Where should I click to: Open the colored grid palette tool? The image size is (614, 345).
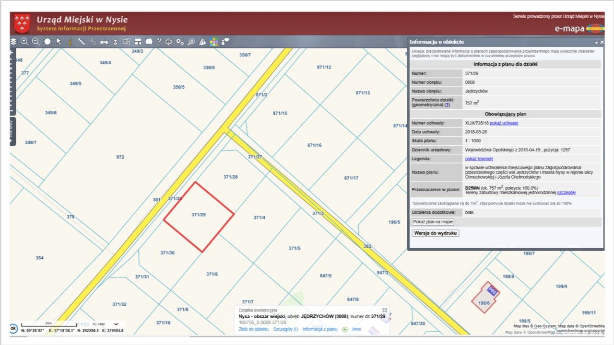click(x=214, y=42)
